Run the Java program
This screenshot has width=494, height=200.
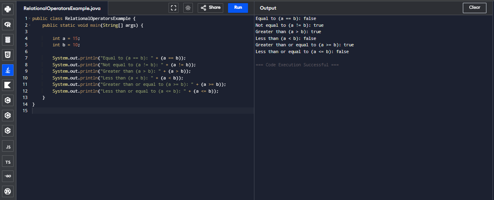click(238, 8)
